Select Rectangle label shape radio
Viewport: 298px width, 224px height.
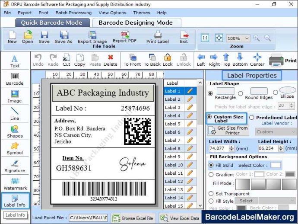[210, 94]
